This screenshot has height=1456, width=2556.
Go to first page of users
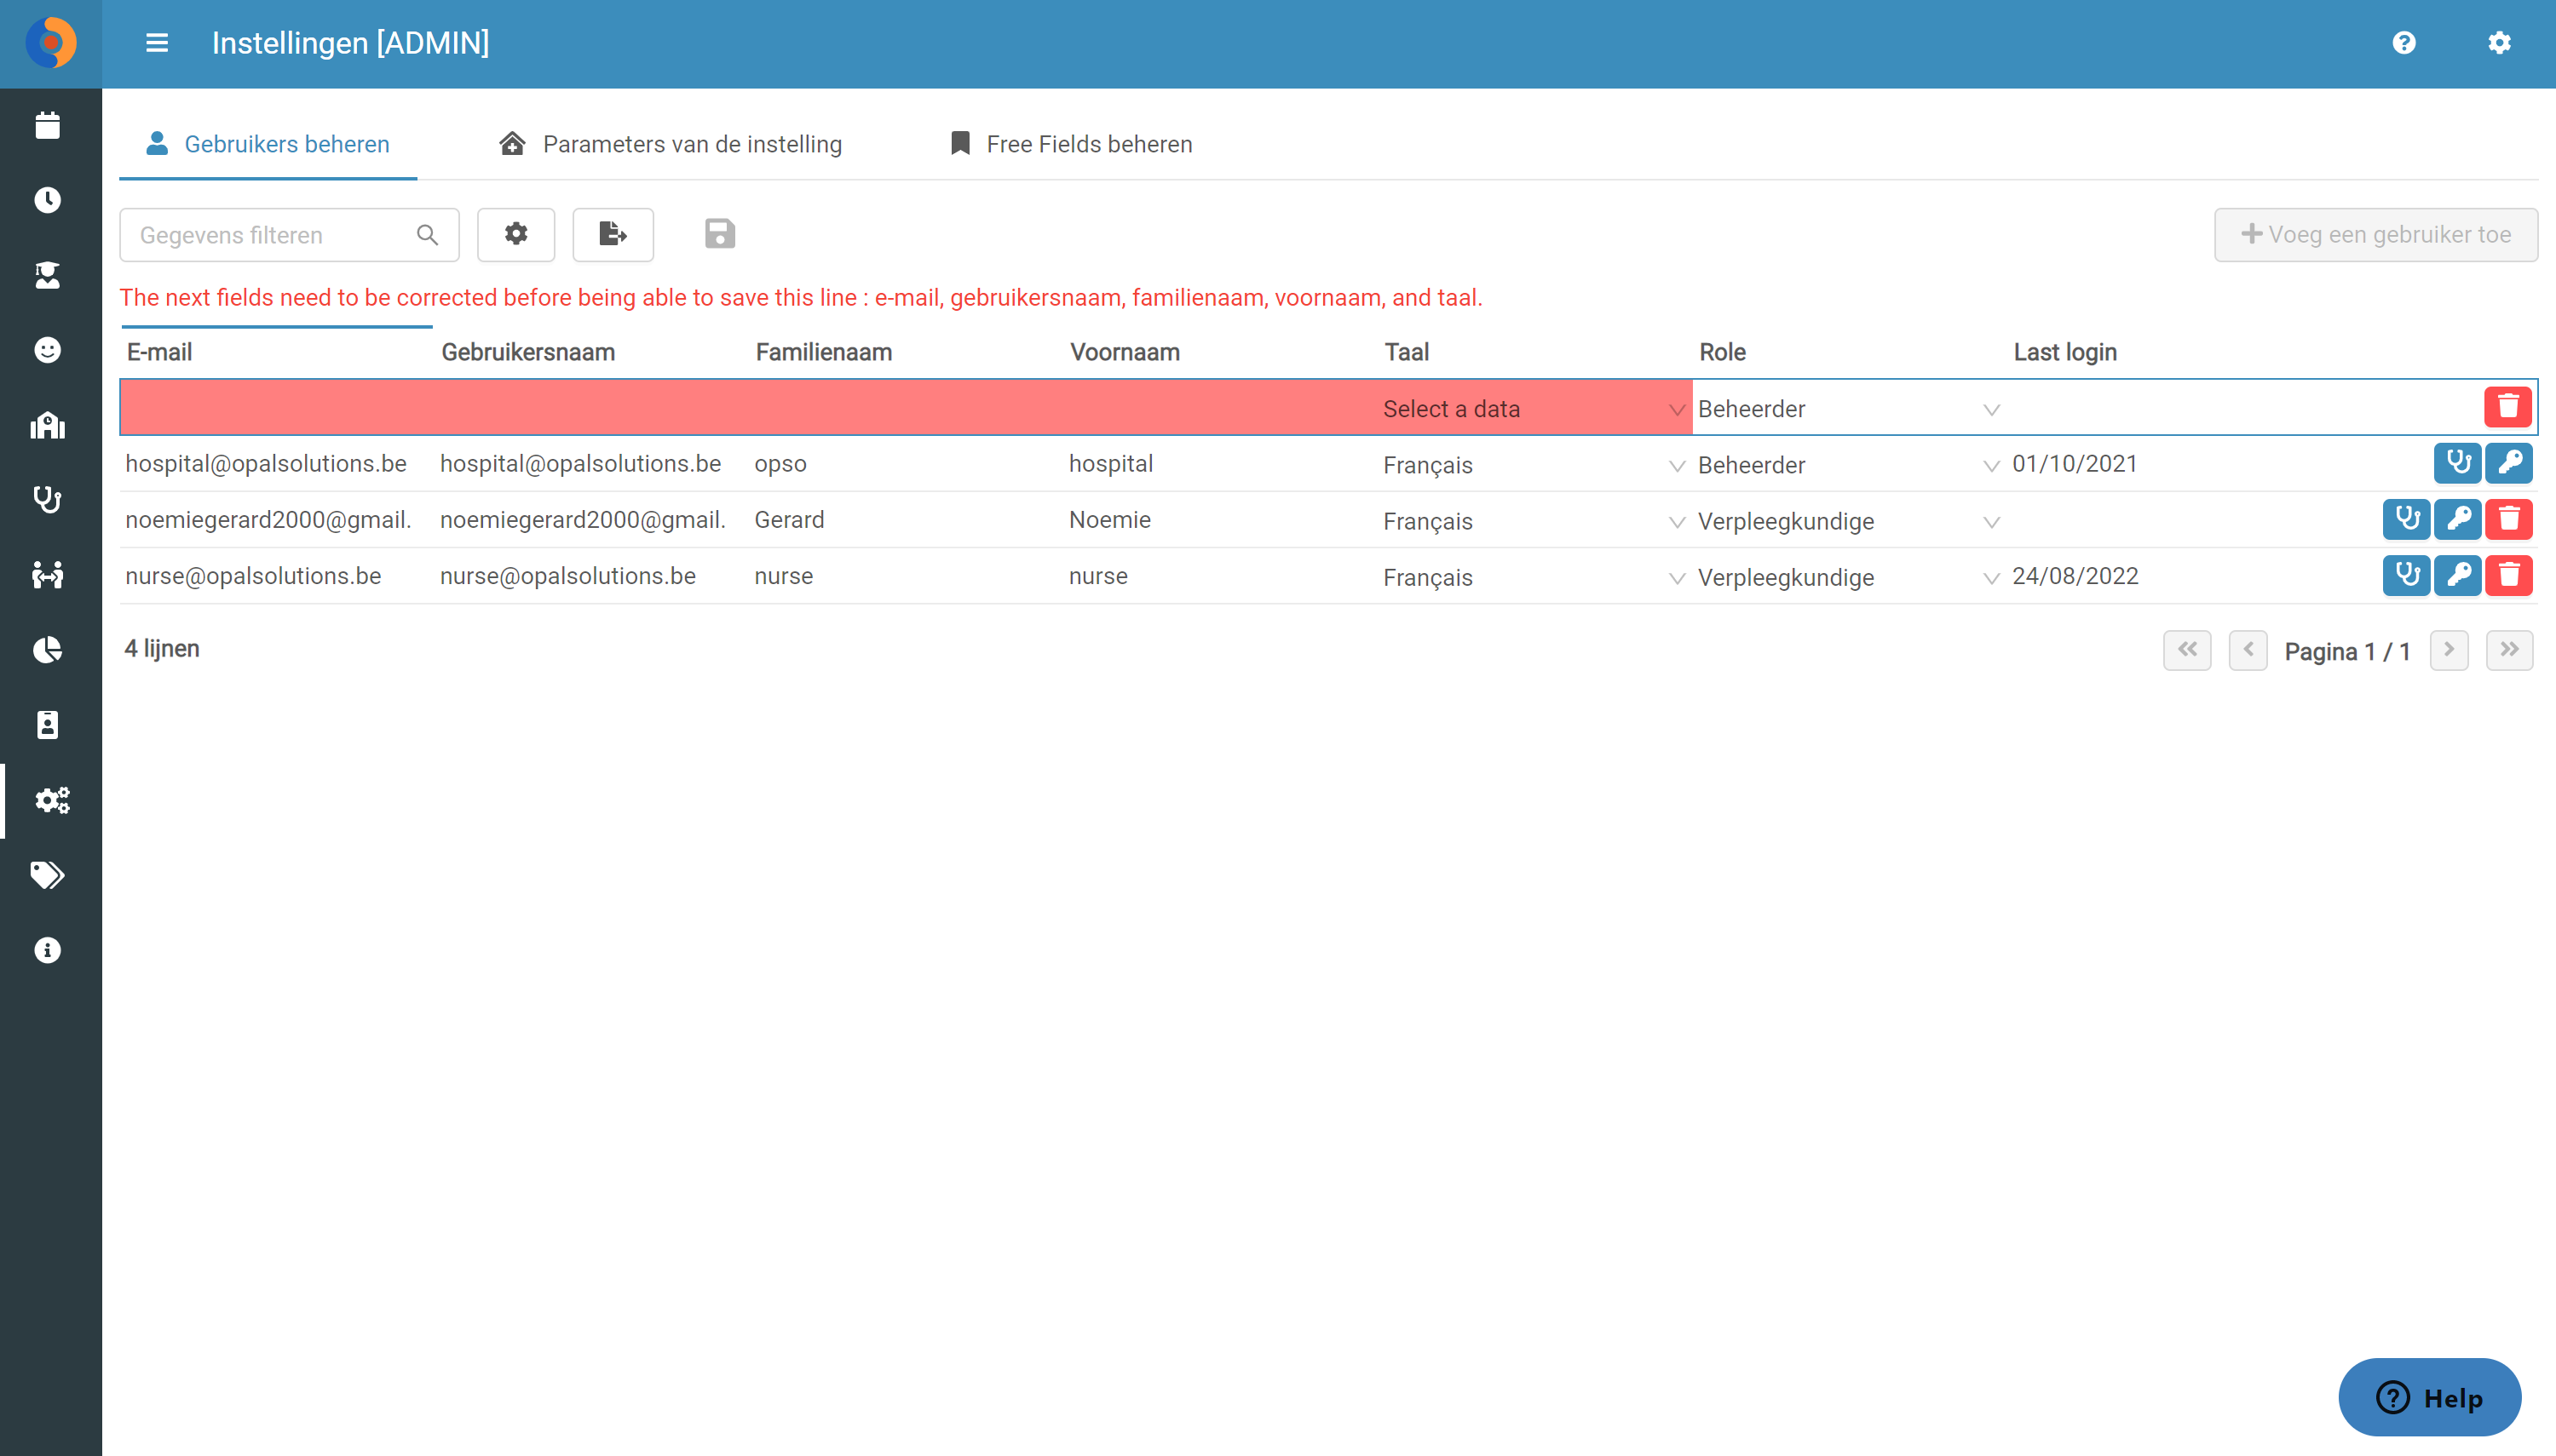click(2187, 650)
